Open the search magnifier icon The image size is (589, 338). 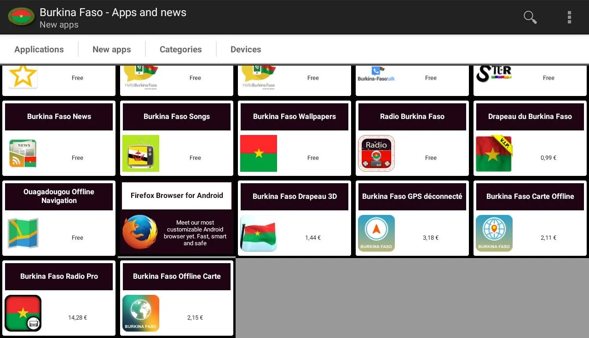point(530,17)
